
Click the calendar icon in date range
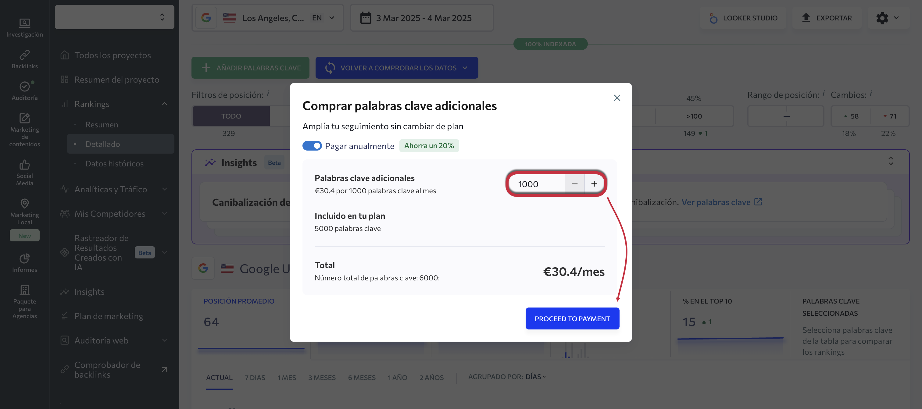point(366,18)
